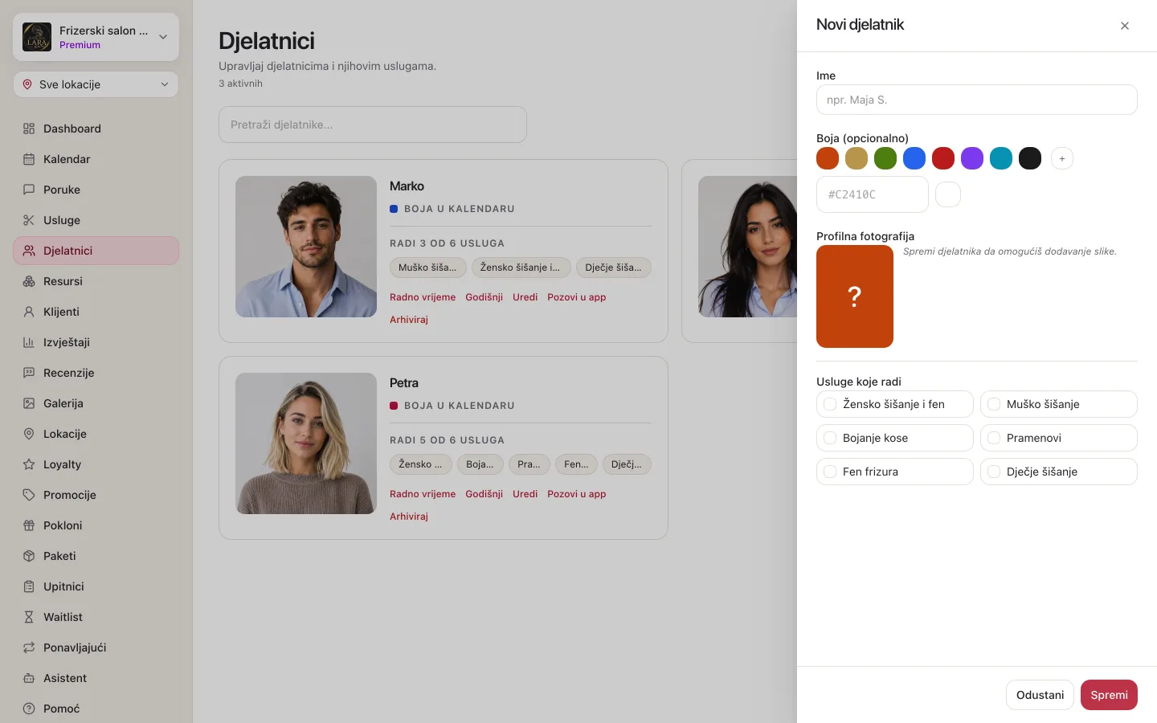This screenshot has height=723, width=1157.
Task: Go to Ponavljajući menu item
Action: pyautogui.click(x=96, y=647)
